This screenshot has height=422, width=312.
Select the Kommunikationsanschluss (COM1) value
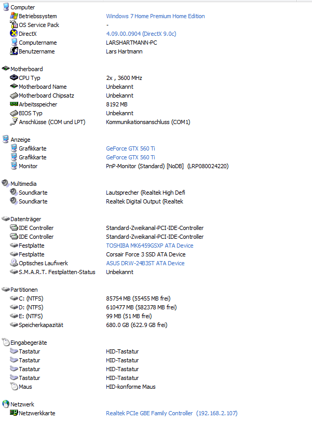[x=148, y=122]
